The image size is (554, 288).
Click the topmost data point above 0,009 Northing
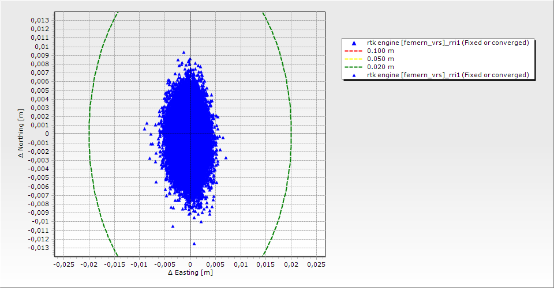pyautogui.click(x=184, y=52)
